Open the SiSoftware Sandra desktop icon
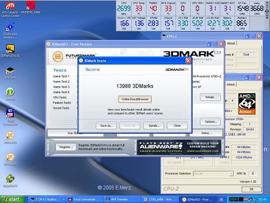270x203 pixels. coord(10,31)
